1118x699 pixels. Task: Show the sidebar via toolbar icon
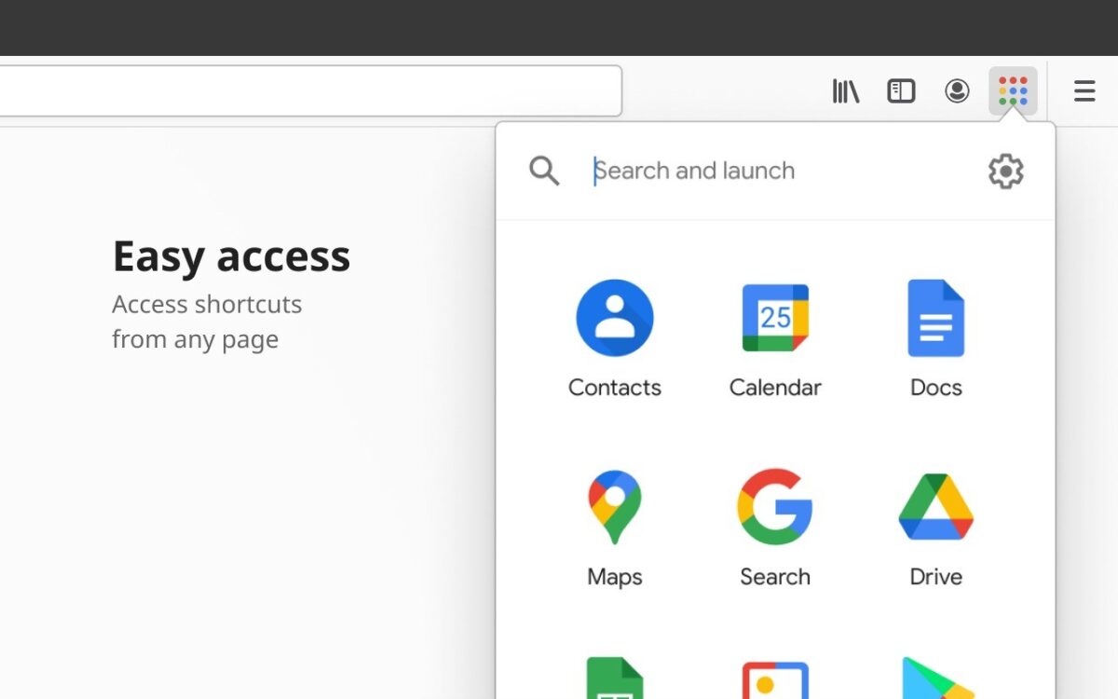point(901,90)
